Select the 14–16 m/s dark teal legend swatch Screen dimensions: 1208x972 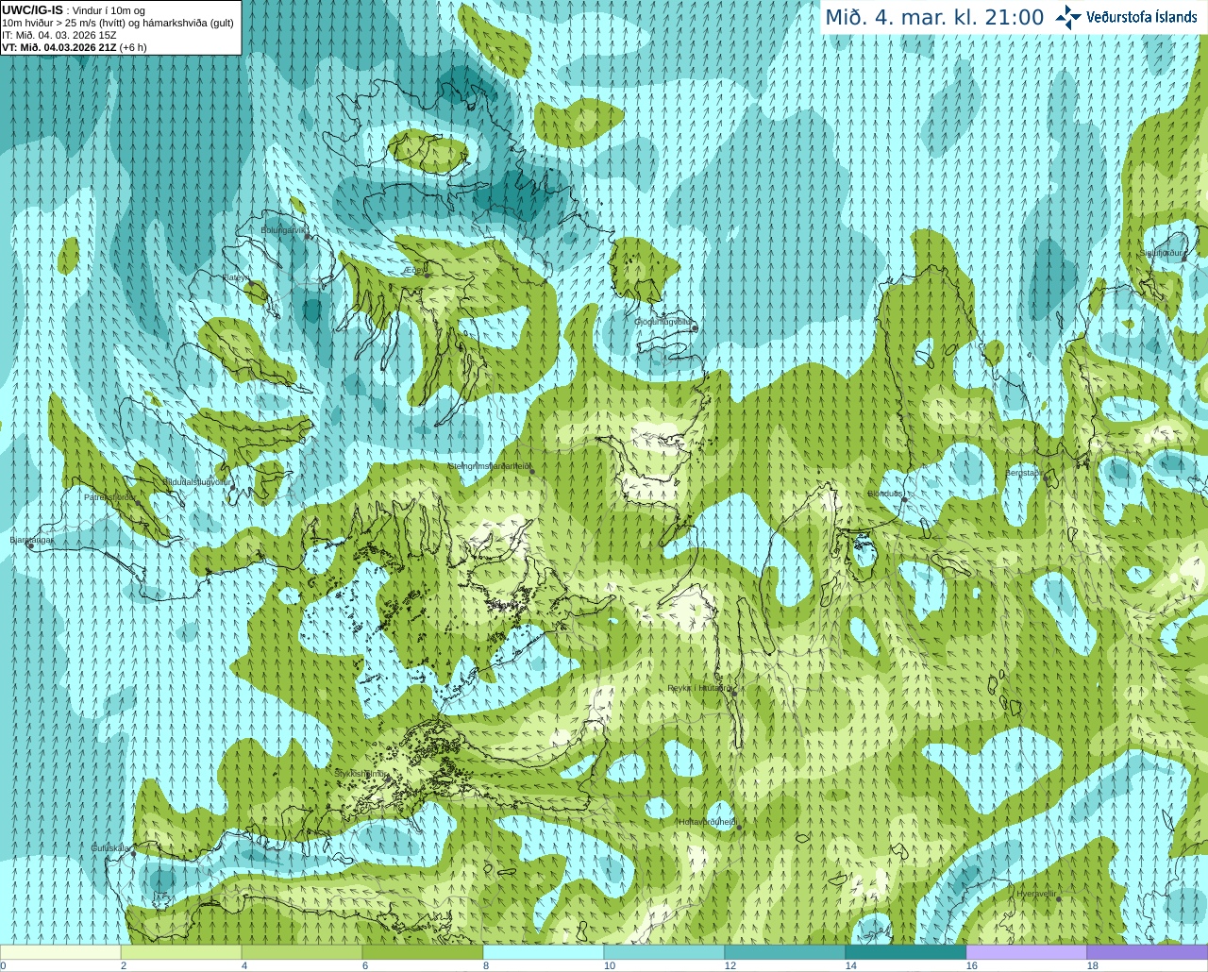[x=906, y=952]
